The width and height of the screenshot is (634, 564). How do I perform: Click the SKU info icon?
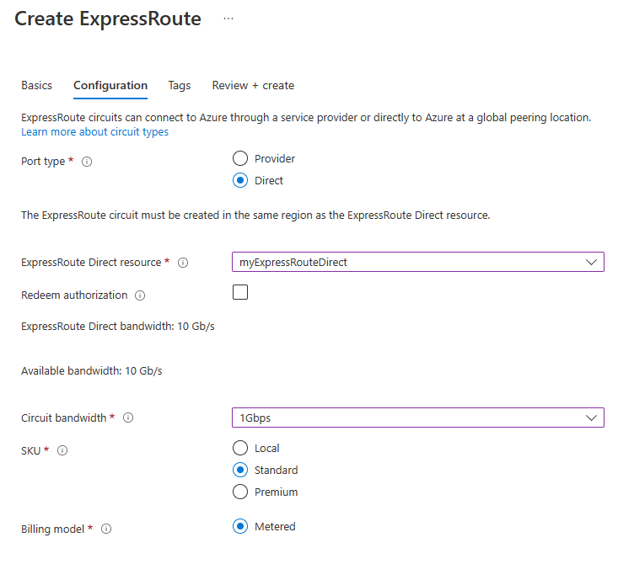[x=62, y=450]
